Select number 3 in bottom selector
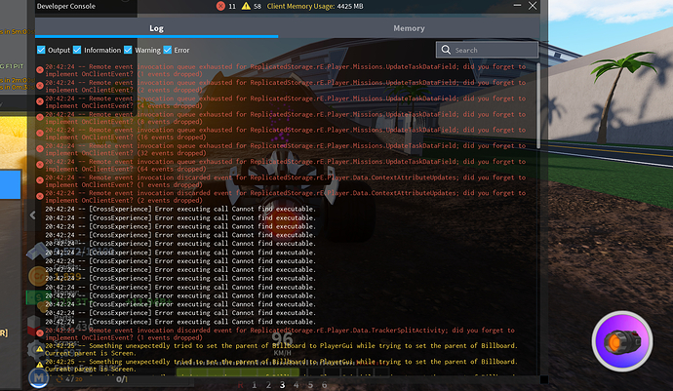The width and height of the screenshot is (673, 391). [283, 385]
